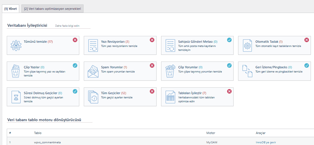Select the wpvs_commentmeta table row
The image size is (314, 145).
[x=47, y=142]
